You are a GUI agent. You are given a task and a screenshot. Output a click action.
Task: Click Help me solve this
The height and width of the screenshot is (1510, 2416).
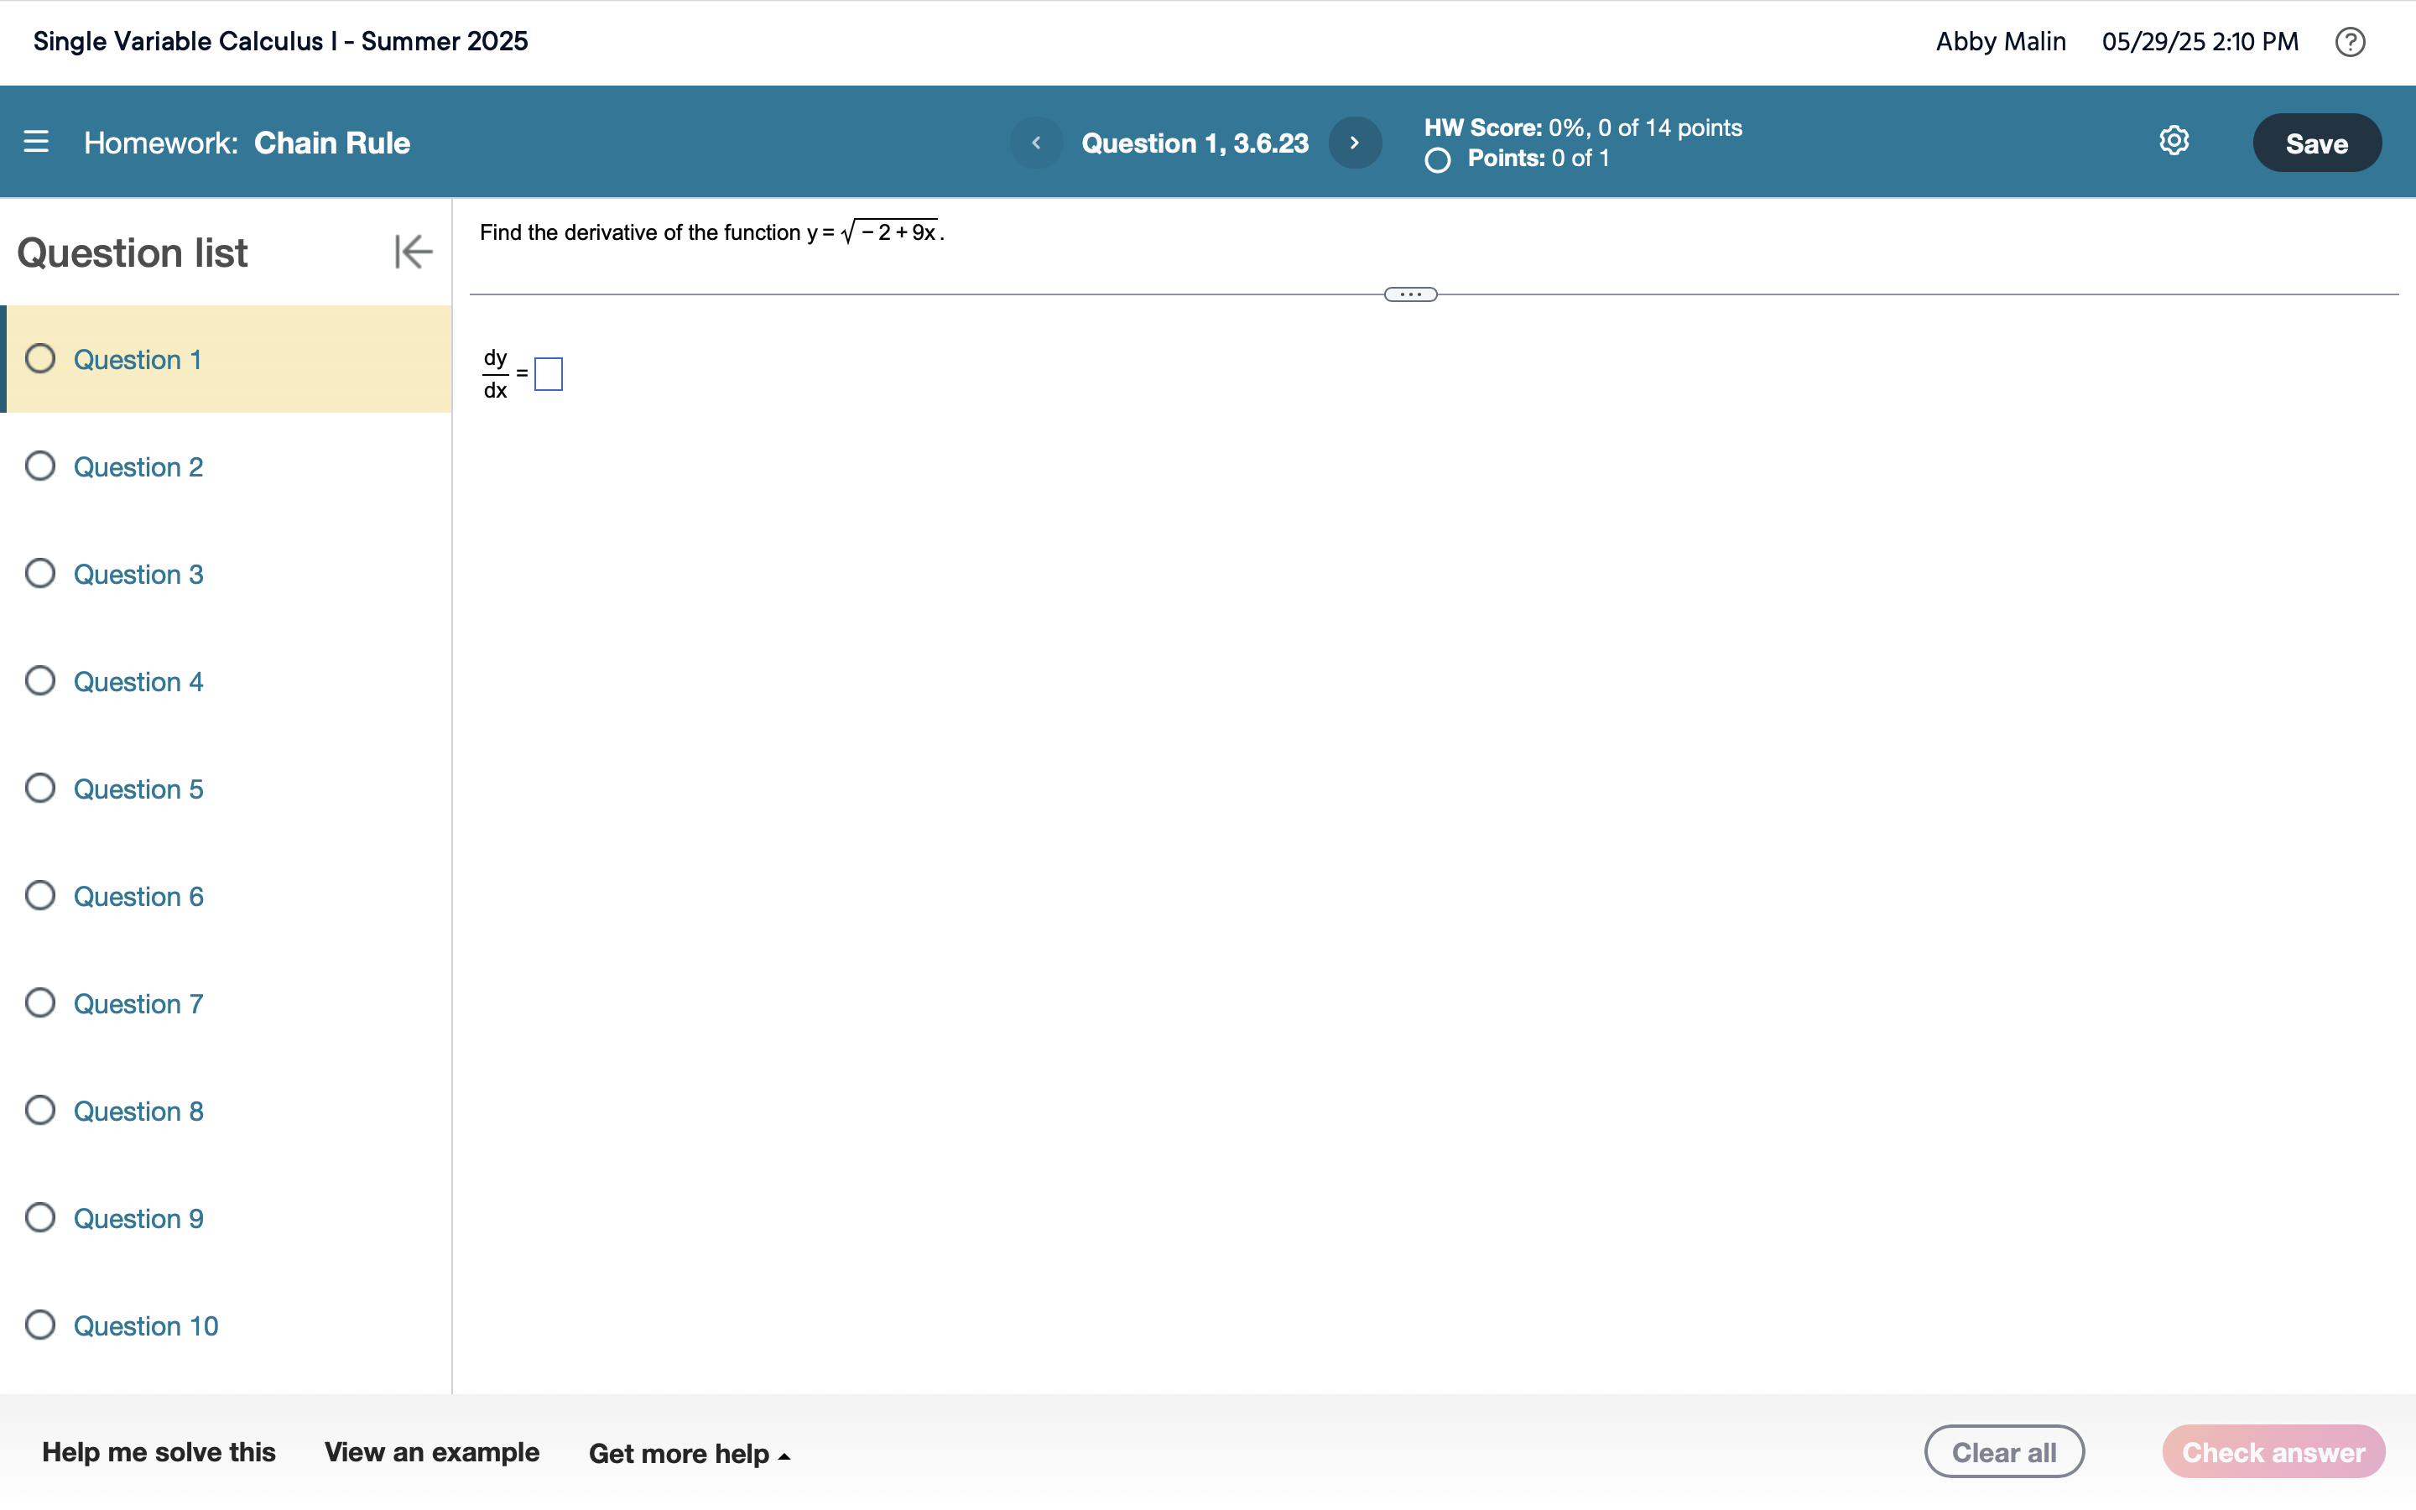point(159,1452)
